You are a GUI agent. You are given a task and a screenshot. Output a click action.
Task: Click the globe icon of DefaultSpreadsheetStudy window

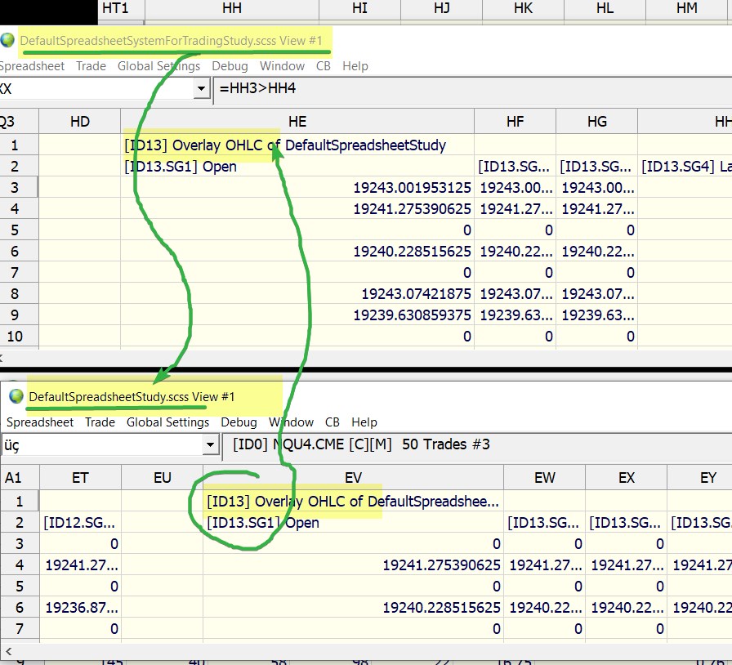point(16,396)
